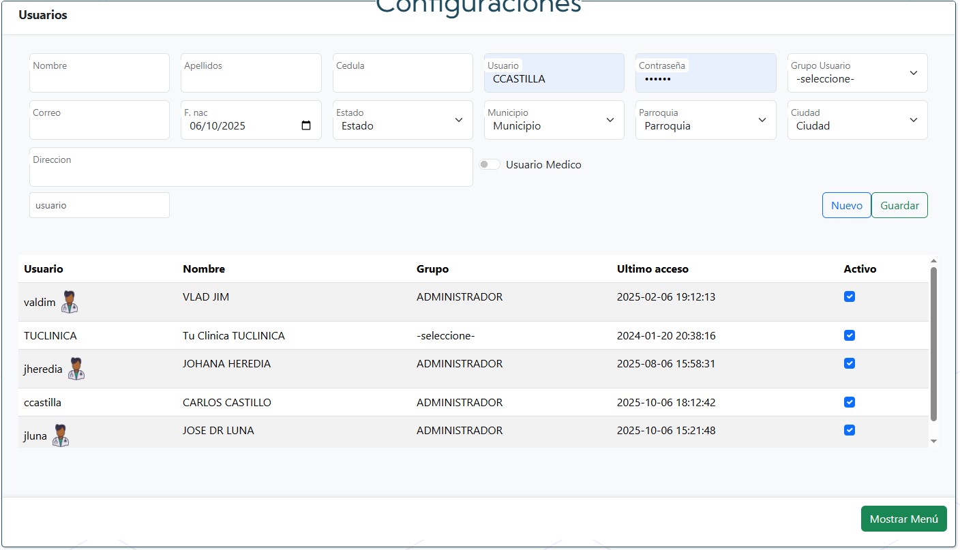Click the name VLAD JIM
Screen dimensions: 960x550
pos(206,296)
